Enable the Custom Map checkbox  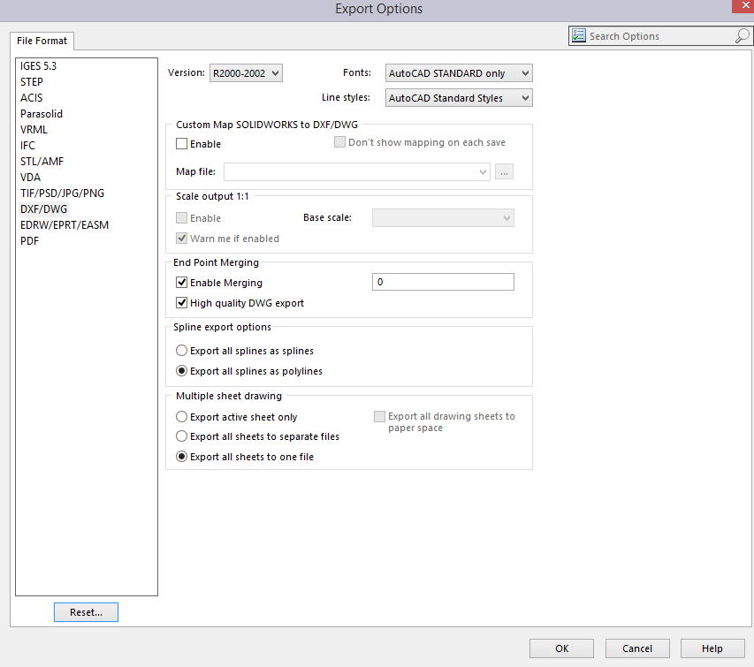(182, 144)
